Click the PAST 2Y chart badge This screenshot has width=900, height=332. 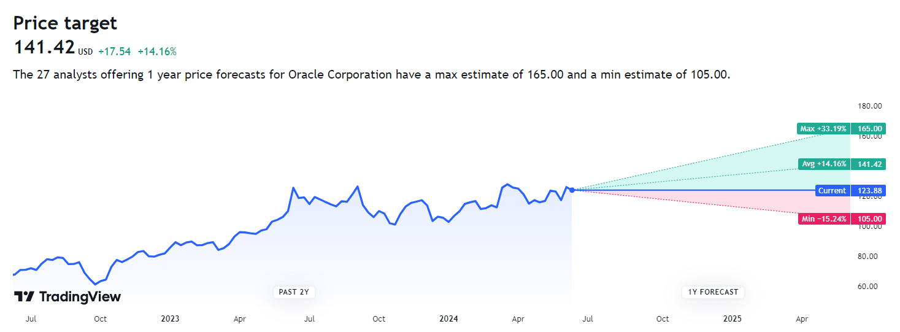tap(294, 292)
